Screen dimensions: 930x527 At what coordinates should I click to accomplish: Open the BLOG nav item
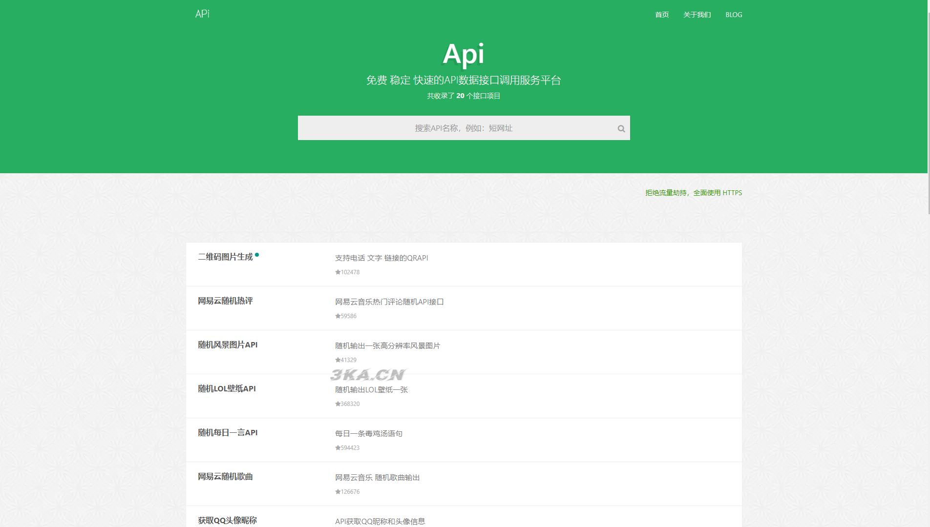coord(734,15)
